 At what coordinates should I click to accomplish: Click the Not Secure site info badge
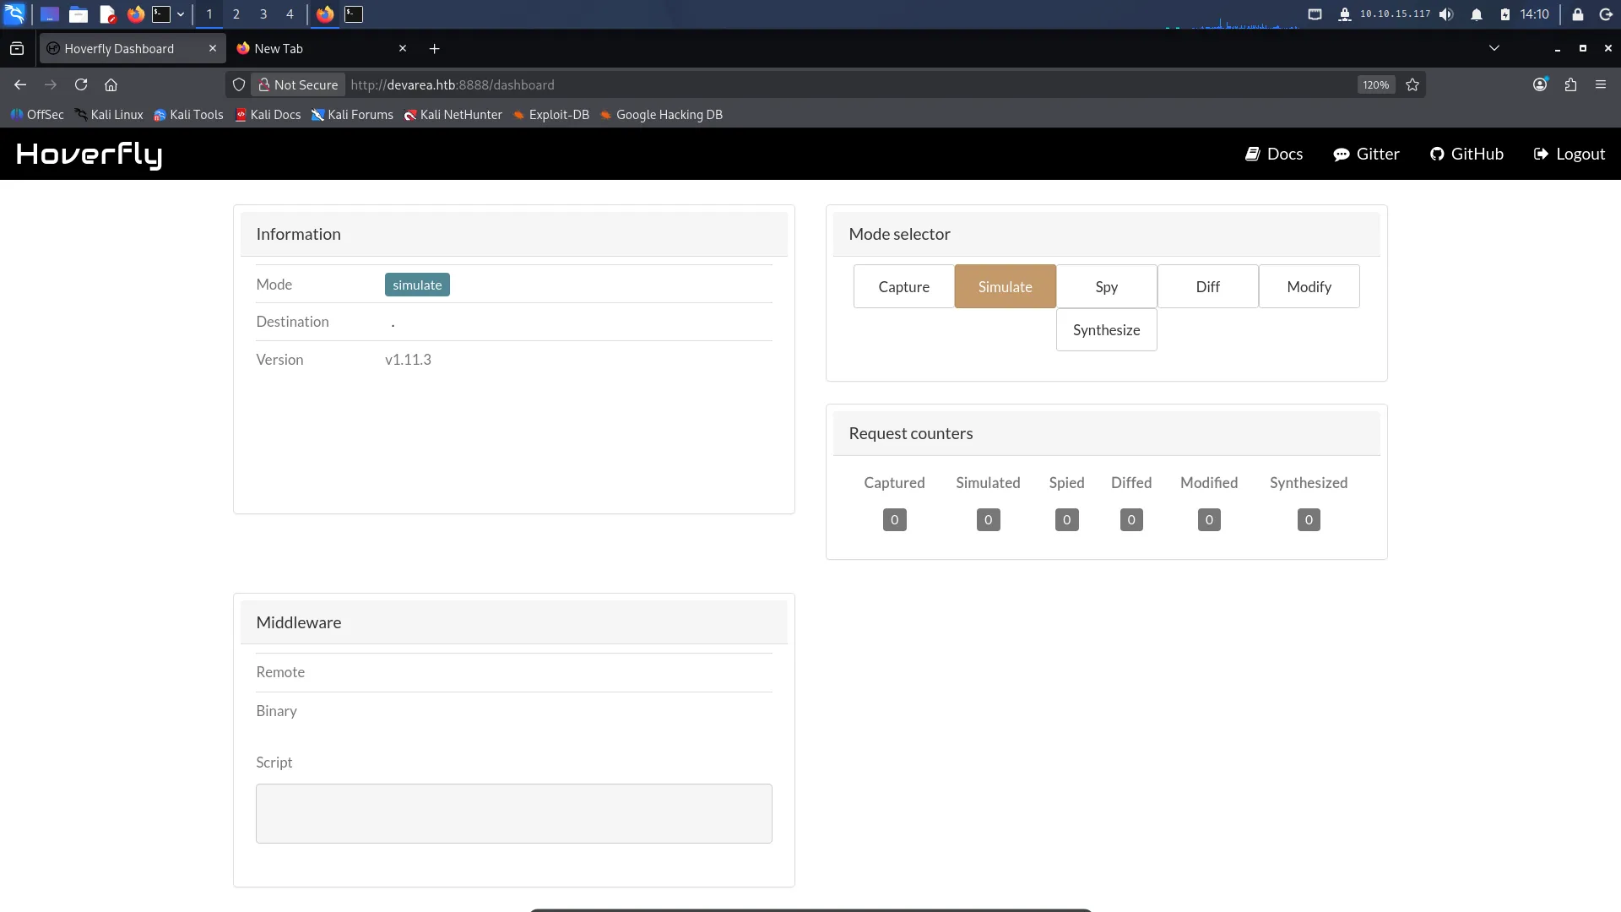point(298,84)
